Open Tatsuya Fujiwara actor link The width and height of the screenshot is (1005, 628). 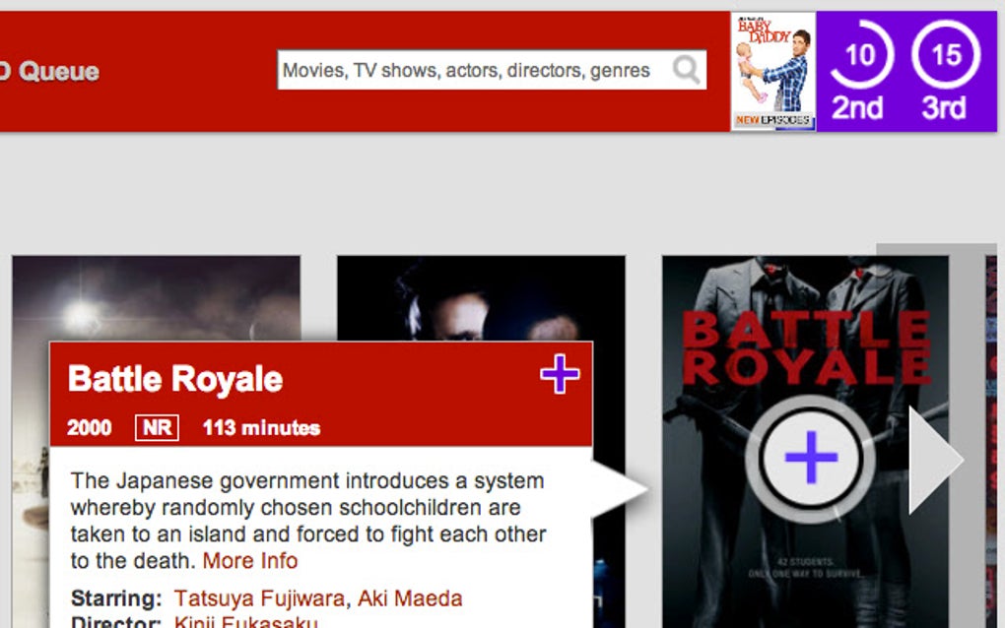(259, 598)
